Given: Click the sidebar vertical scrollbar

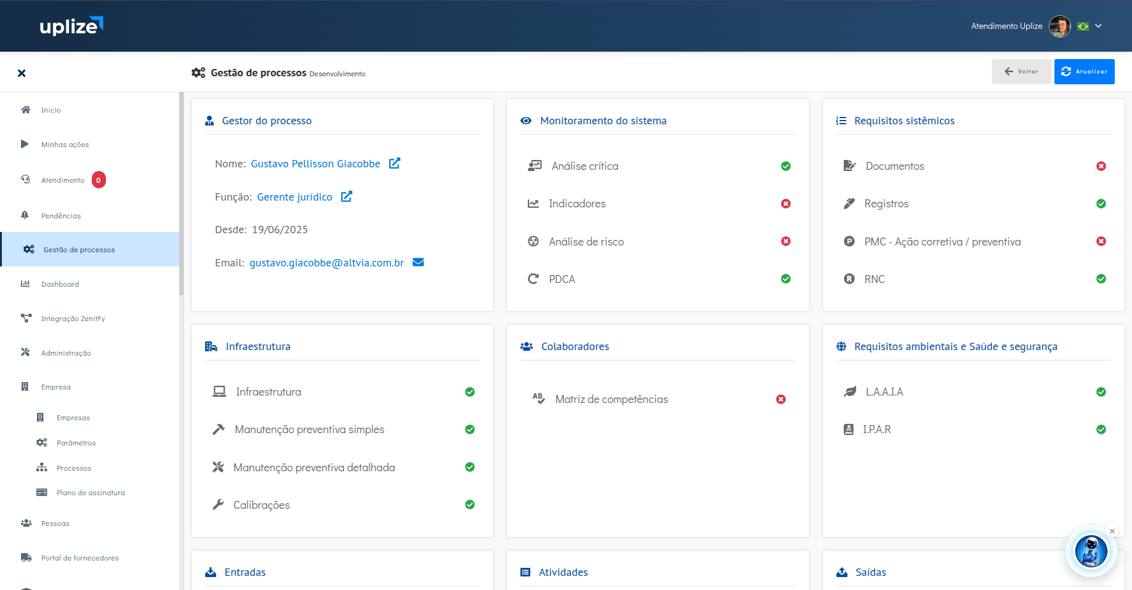Looking at the screenshot, I should point(182,194).
